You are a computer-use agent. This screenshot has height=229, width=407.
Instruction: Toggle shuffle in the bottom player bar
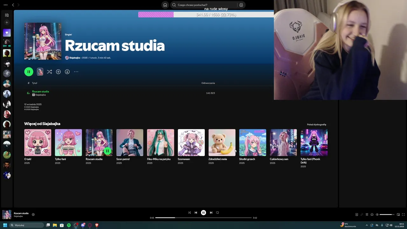click(x=190, y=213)
